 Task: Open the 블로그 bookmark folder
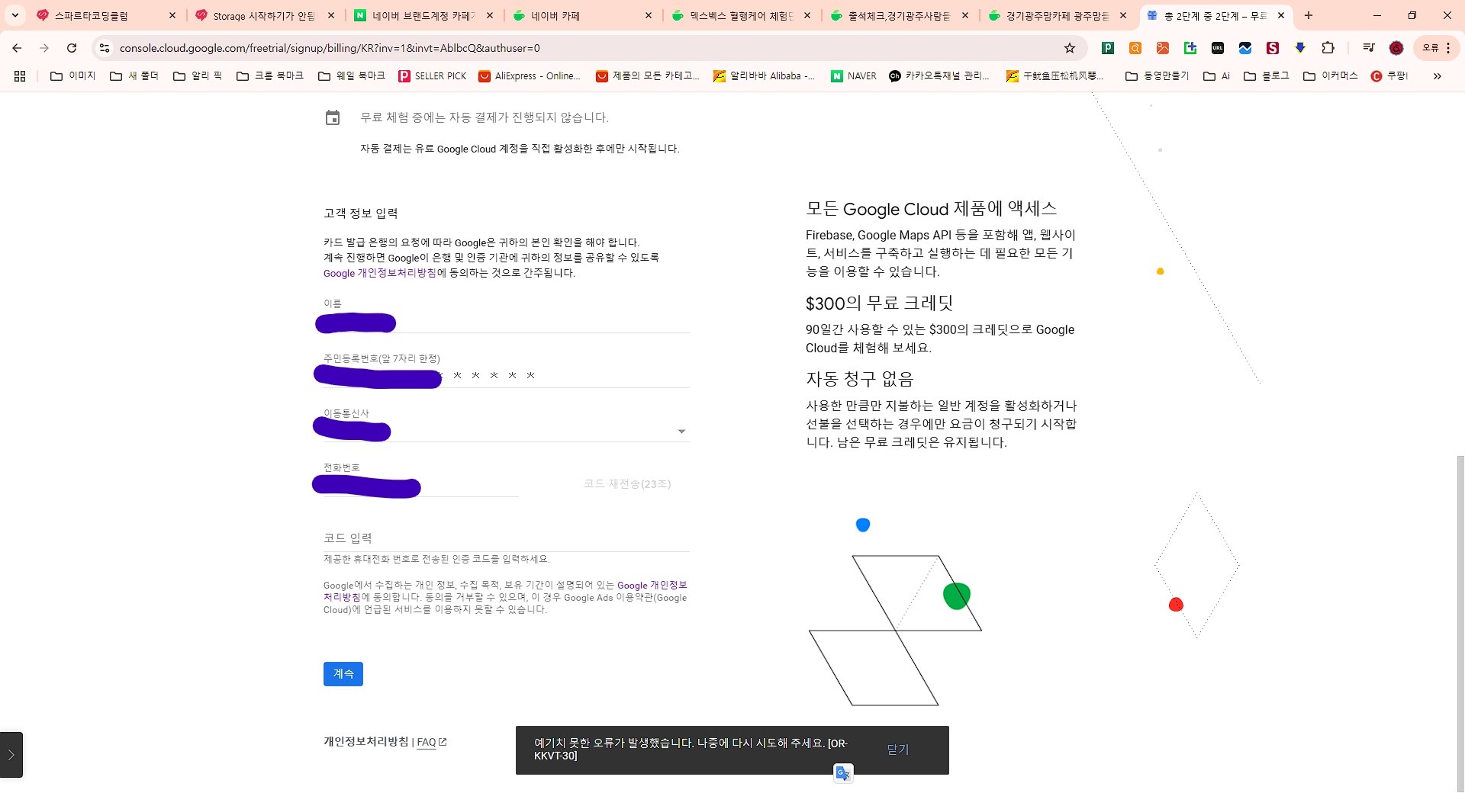click(x=1267, y=76)
